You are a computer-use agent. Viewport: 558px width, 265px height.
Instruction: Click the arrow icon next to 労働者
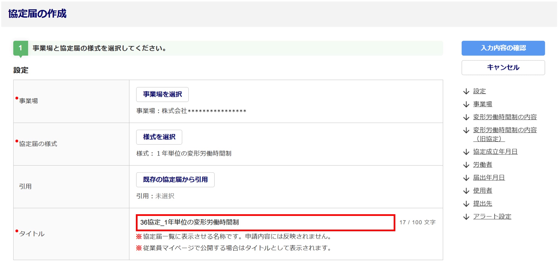(466, 165)
